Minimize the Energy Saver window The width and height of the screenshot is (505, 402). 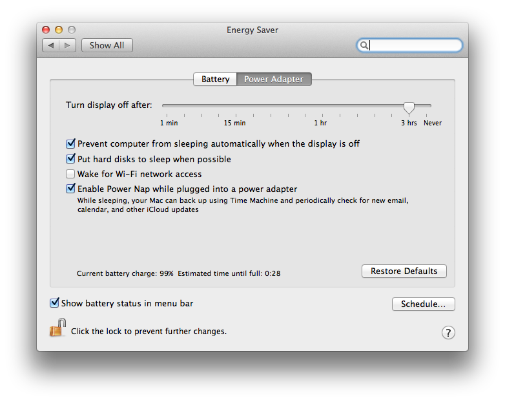(x=59, y=30)
